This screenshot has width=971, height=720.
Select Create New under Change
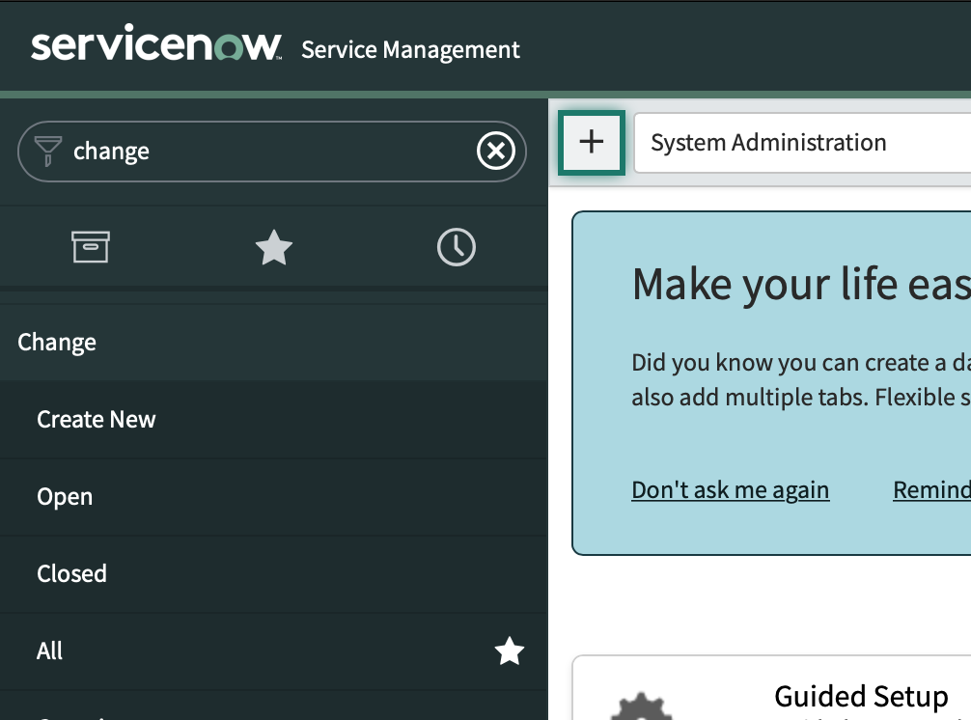click(x=97, y=420)
